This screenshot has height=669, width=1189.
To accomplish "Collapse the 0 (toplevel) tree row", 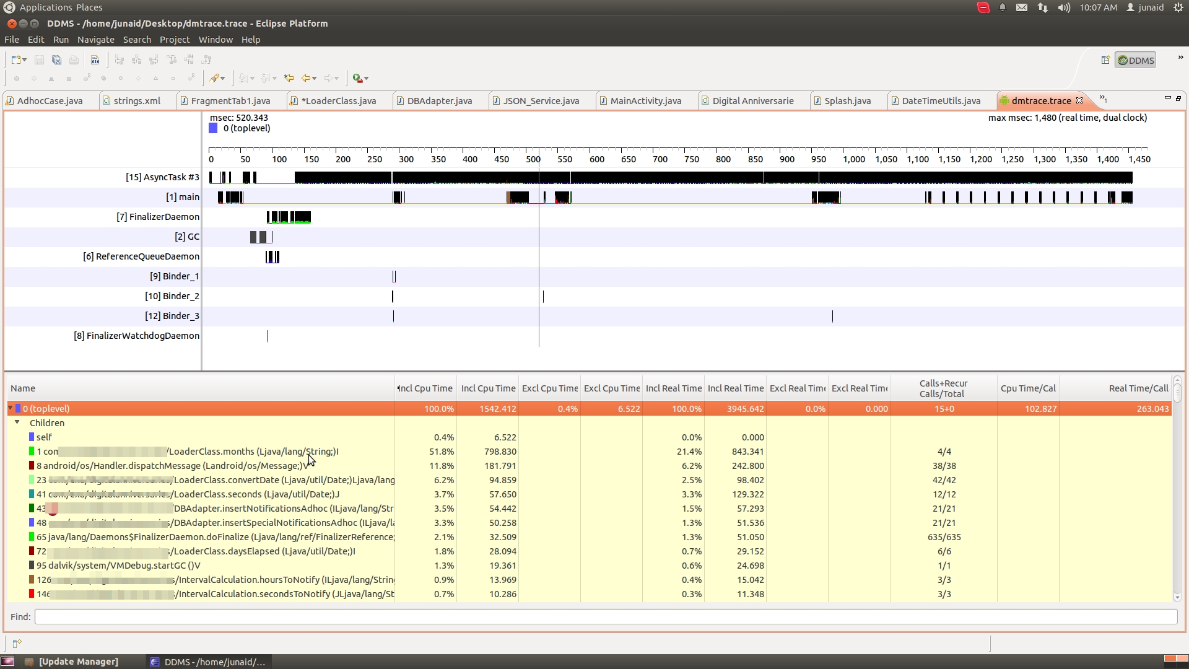I will pyautogui.click(x=11, y=408).
